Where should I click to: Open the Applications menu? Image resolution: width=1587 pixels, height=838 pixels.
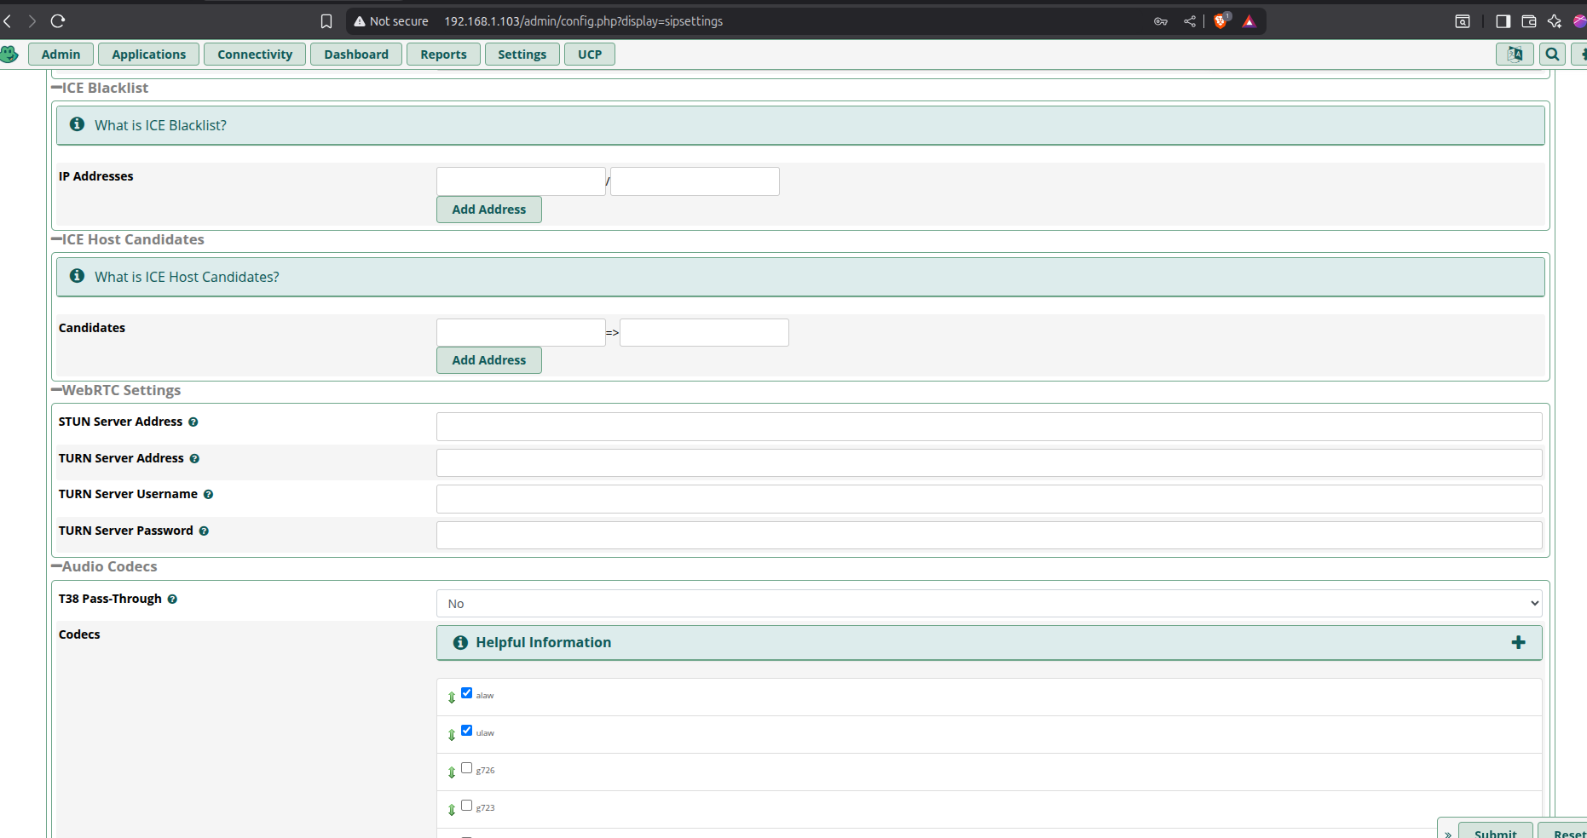[148, 55]
